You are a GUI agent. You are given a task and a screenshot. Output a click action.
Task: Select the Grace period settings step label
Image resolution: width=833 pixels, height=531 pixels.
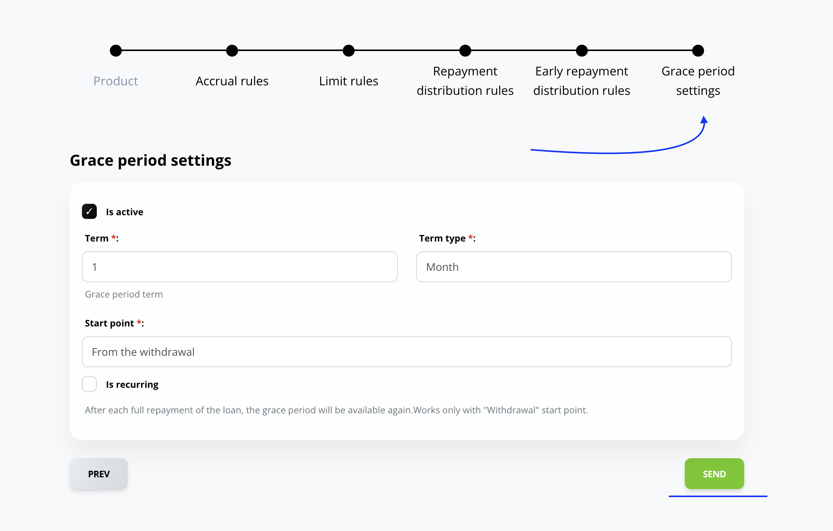[x=698, y=81]
